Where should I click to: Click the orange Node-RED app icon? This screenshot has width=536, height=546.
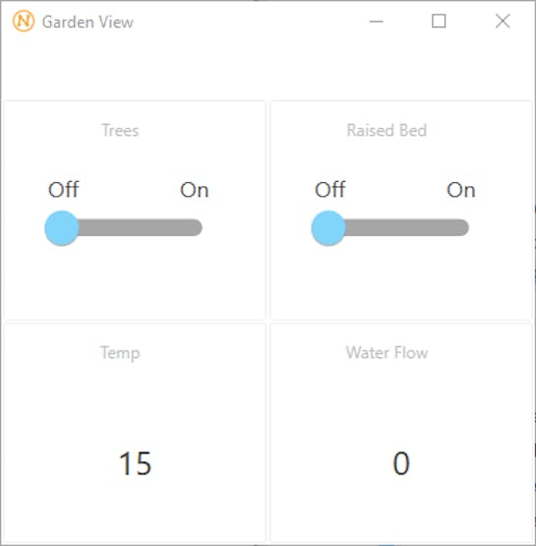pyautogui.click(x=24, y=21)
